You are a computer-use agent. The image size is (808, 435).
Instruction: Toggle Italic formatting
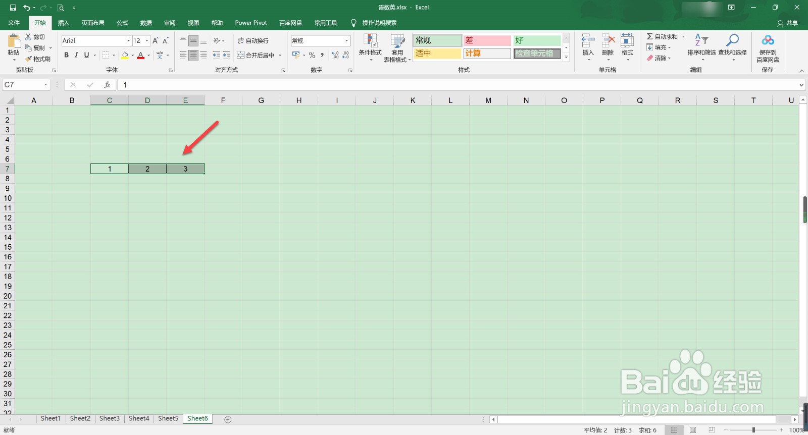coord(76,55)
